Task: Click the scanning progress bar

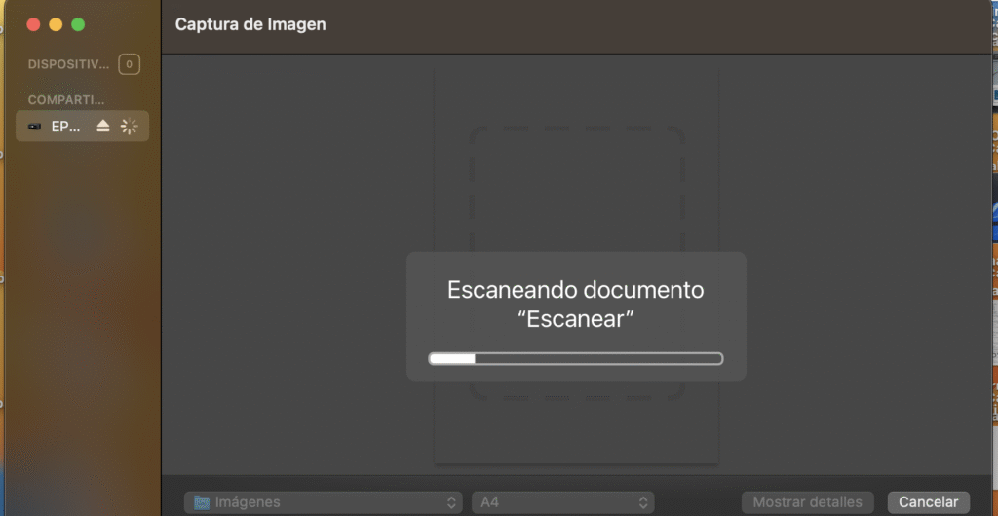Action: pos(576,358)
